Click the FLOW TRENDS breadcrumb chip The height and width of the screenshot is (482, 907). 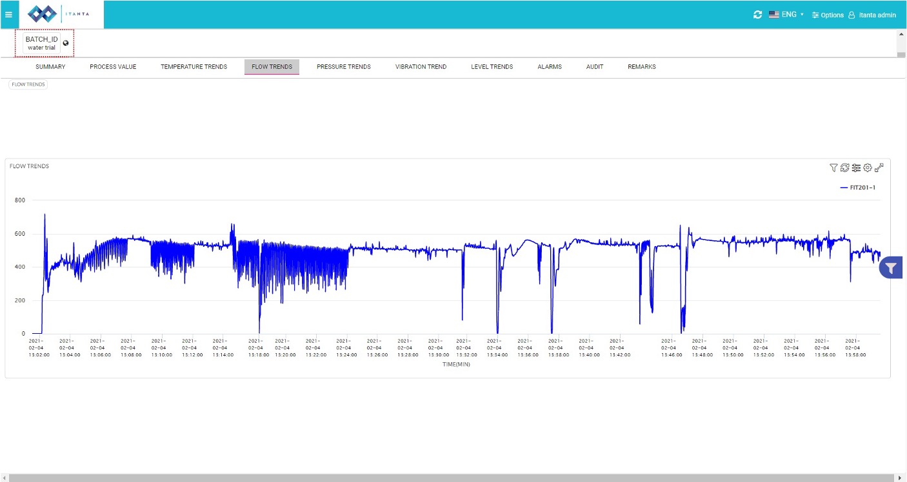click(28, 84)
